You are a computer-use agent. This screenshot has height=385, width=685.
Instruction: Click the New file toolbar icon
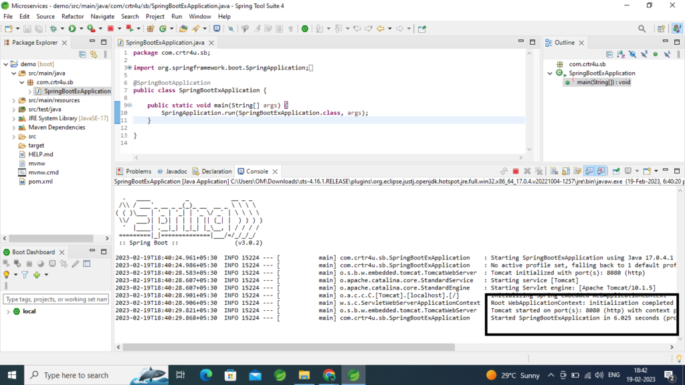(8, 29)
